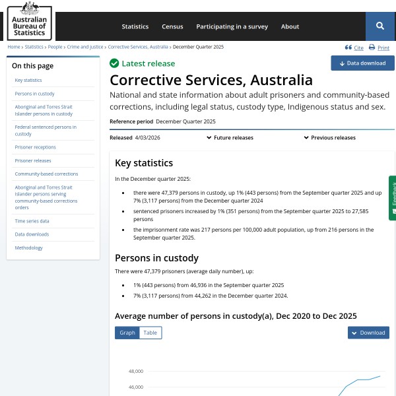Switch chart view to Table
The width and height of the screenshot is (396, 396).
click(x=150, y=333)
